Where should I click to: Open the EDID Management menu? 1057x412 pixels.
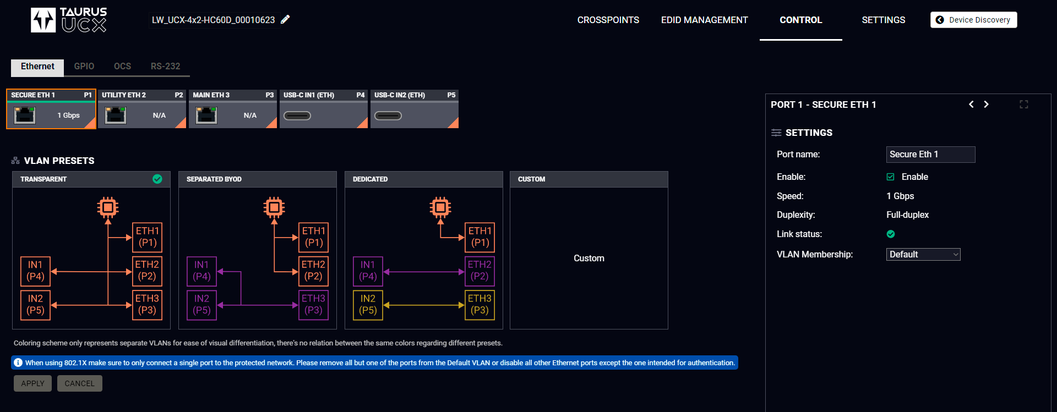click(x=705, y=20)
